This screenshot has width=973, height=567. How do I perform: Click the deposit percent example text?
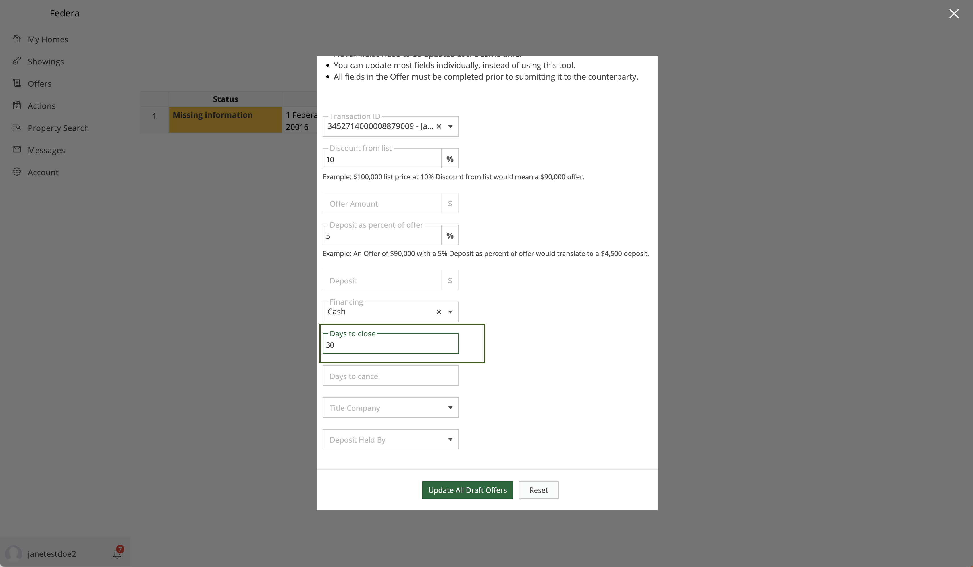tap(486, 254)
